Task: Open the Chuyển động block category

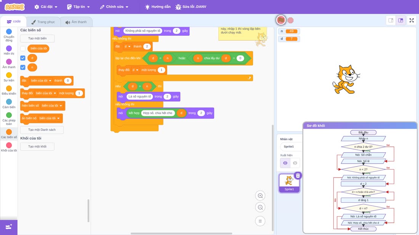Action: click(9, 35)
